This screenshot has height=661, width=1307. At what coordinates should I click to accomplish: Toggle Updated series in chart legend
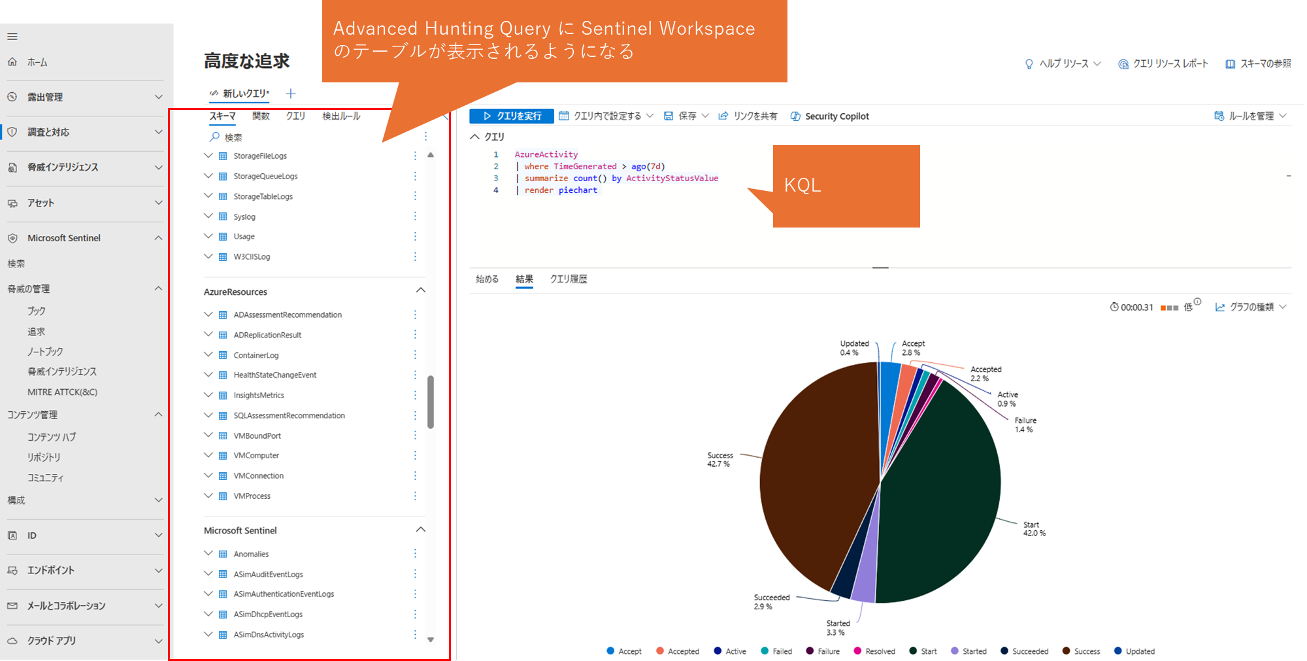coord(1134,651)
